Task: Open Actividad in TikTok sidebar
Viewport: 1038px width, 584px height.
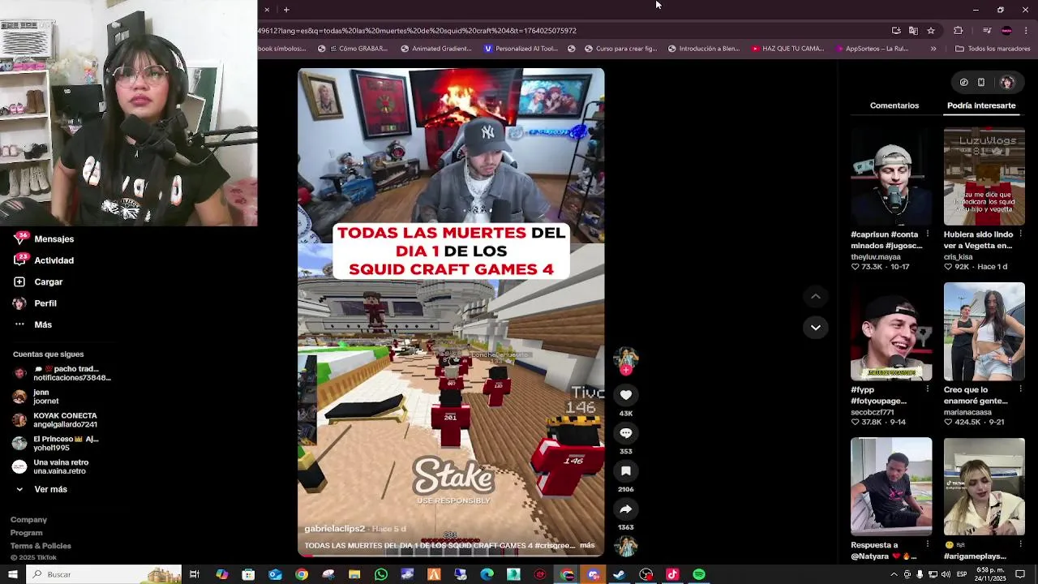Action: pyautogui.click(x=44, y=260)
